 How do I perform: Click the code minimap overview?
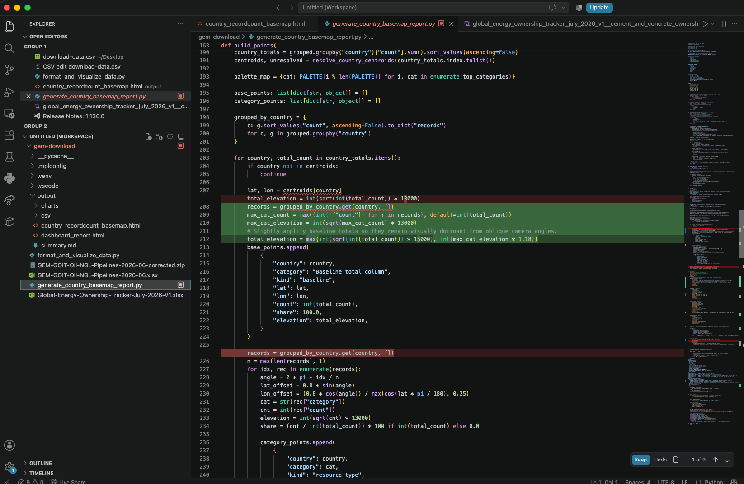tap(712, 233)
